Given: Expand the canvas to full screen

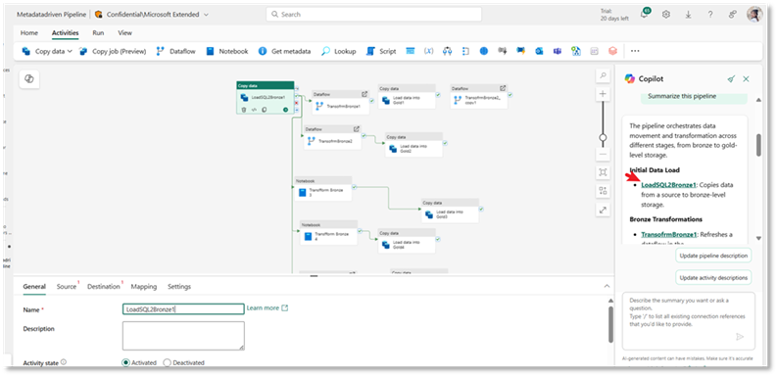Looking at the screenshot, I should click(603, 211).
